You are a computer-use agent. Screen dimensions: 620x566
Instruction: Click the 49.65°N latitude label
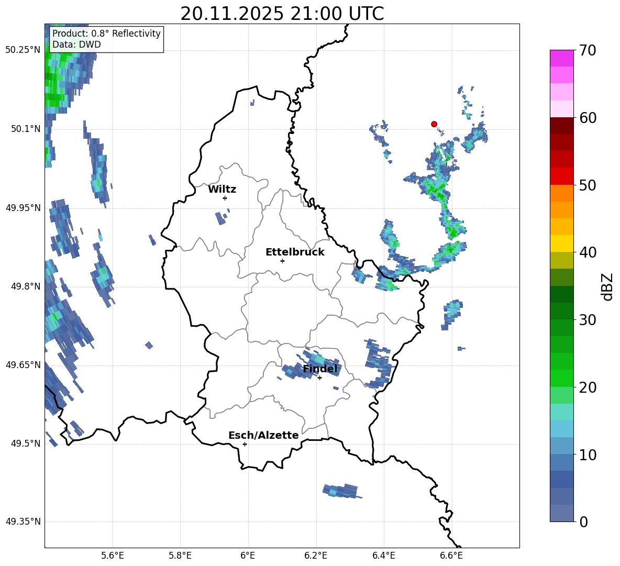tap(23, 364)
